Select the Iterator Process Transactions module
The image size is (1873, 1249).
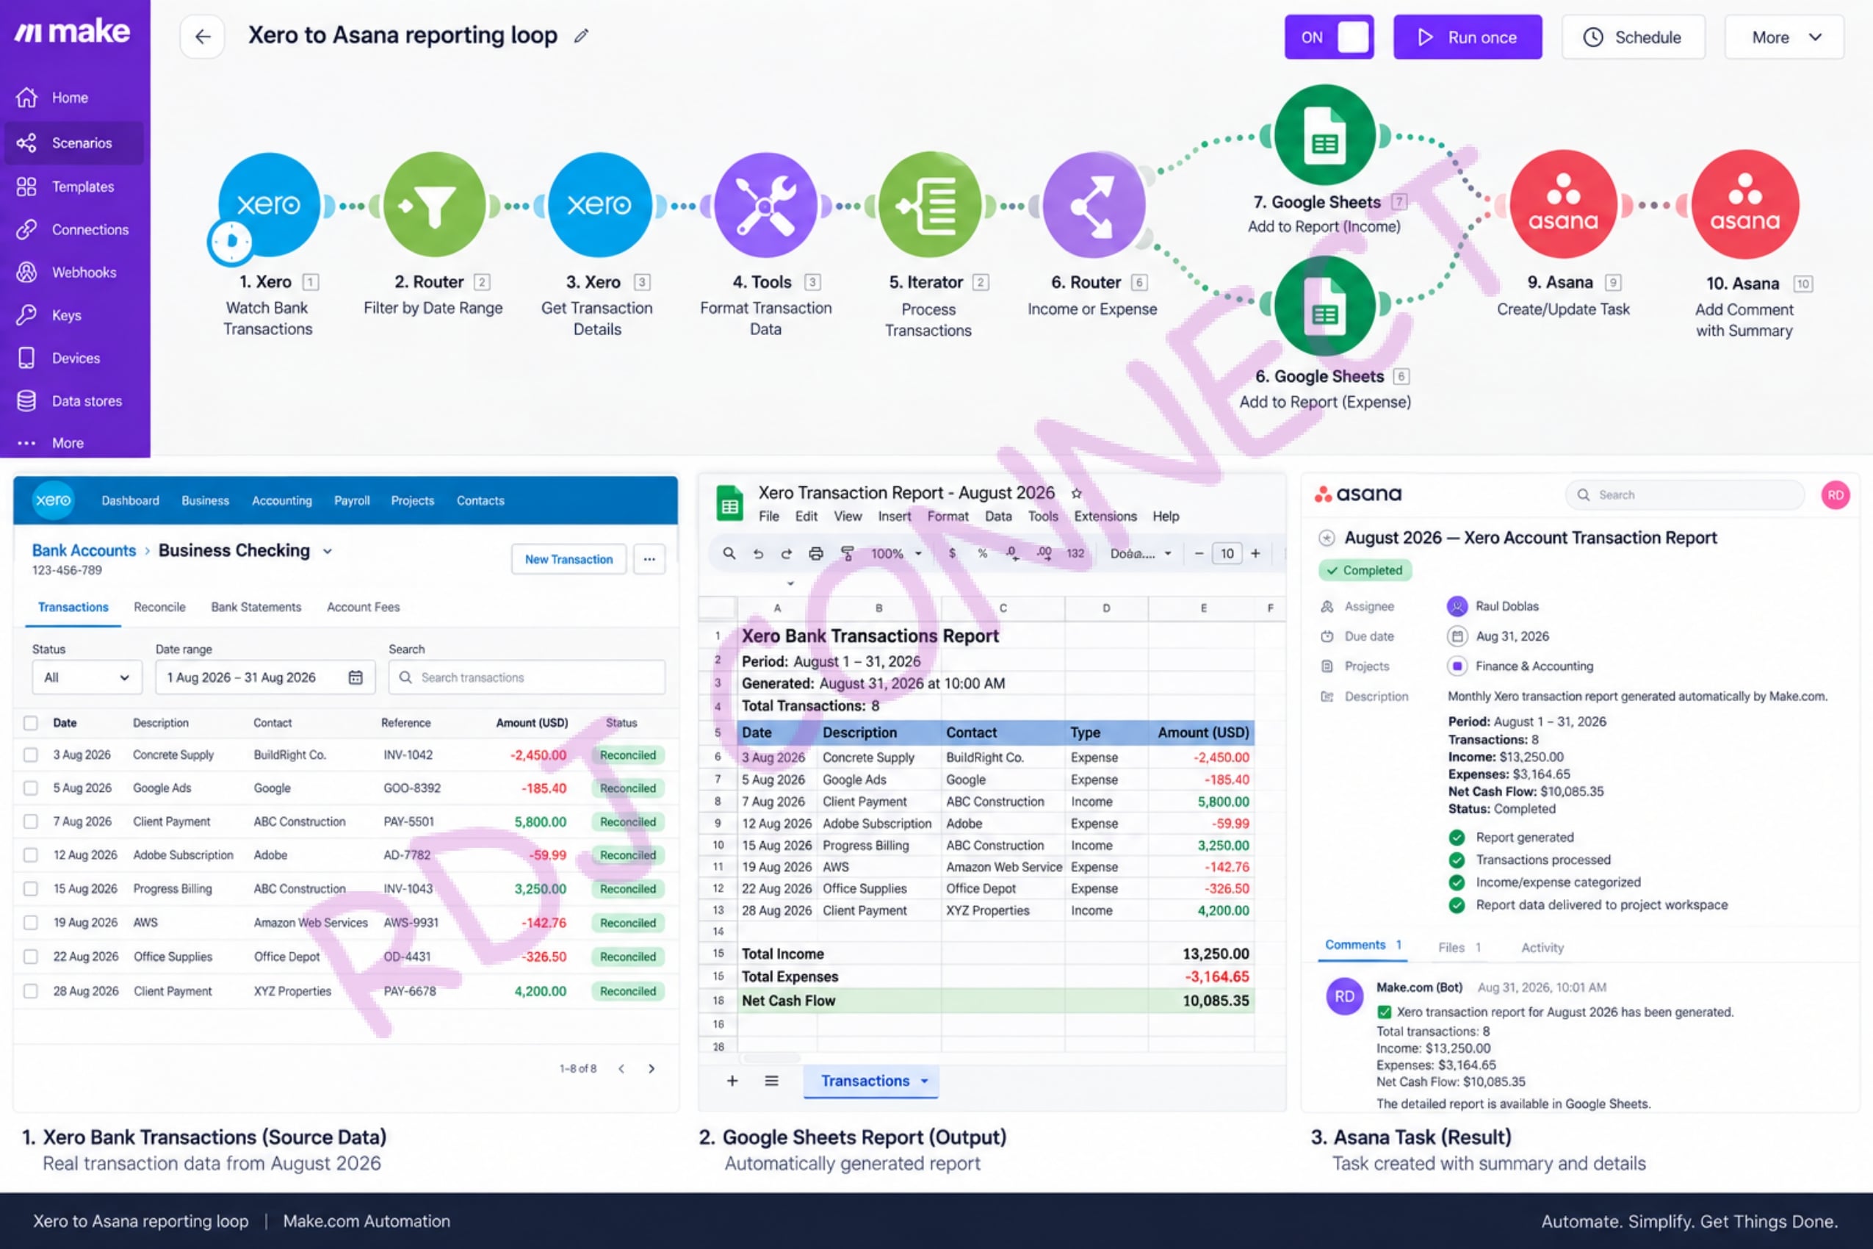pyautogui.click(x=929, y=205)
